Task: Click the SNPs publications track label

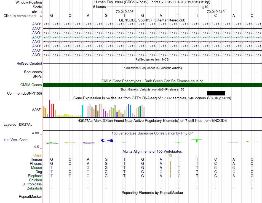Action: [37, 76]
